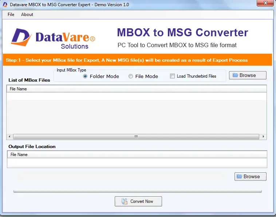Click the Convert Now button

coord(138,201)
